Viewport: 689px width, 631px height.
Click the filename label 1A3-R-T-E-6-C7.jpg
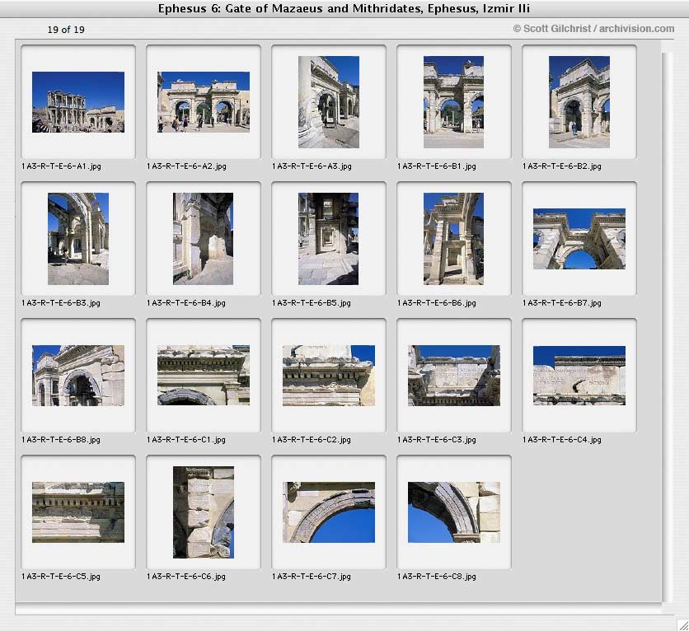pyautogui.click(x=311, y=577)
